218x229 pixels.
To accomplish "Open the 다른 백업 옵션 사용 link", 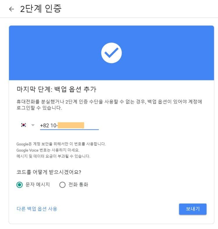I will pyautogui.click(x=37, y=209).
